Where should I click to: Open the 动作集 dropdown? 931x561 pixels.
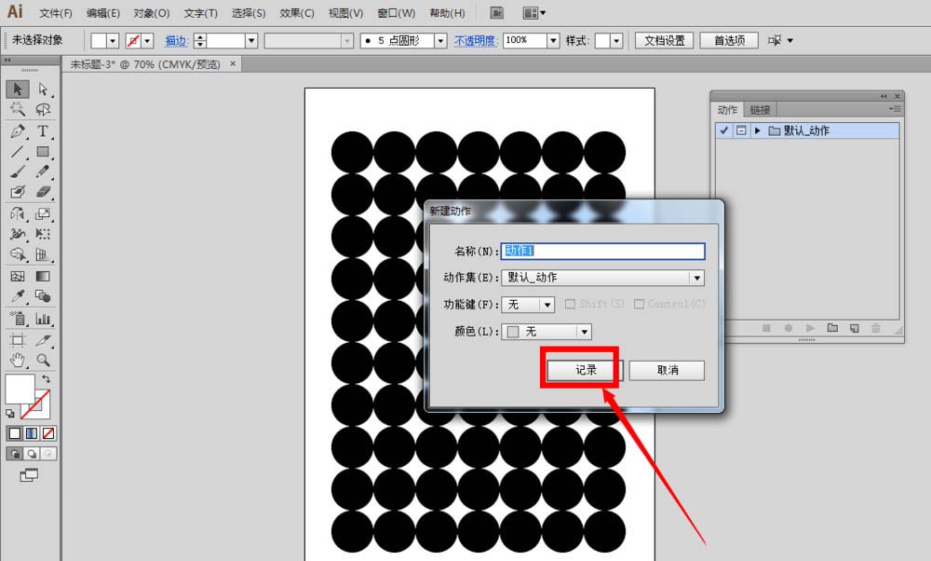[x=696, y=278]
